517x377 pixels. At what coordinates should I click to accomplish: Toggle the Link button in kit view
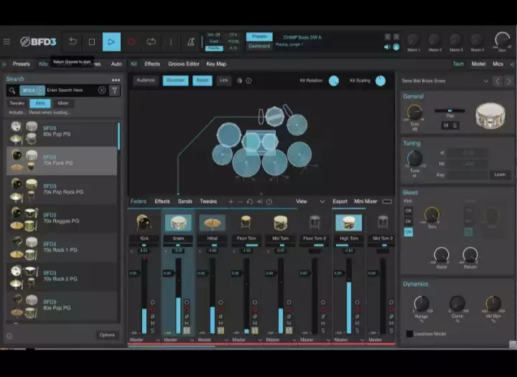(x=224, y=80)
